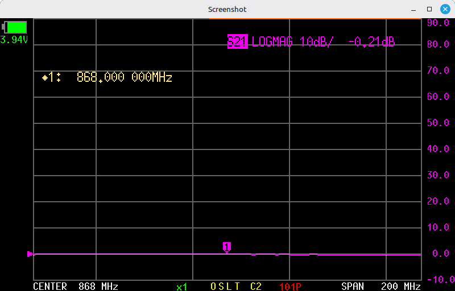Click the reference position arrow at left edge
Image resolution: width=455 pixels, height=291 pixels.
31,254
